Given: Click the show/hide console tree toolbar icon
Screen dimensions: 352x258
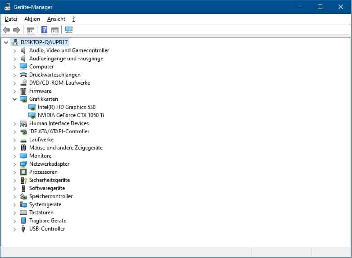Looking at the screenshot, I should coord(30,30).
